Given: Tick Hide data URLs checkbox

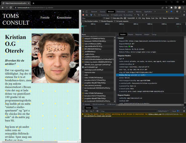Looking at the screenshot, I should [111, 18].
